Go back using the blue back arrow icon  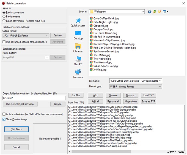coord(150,12)
